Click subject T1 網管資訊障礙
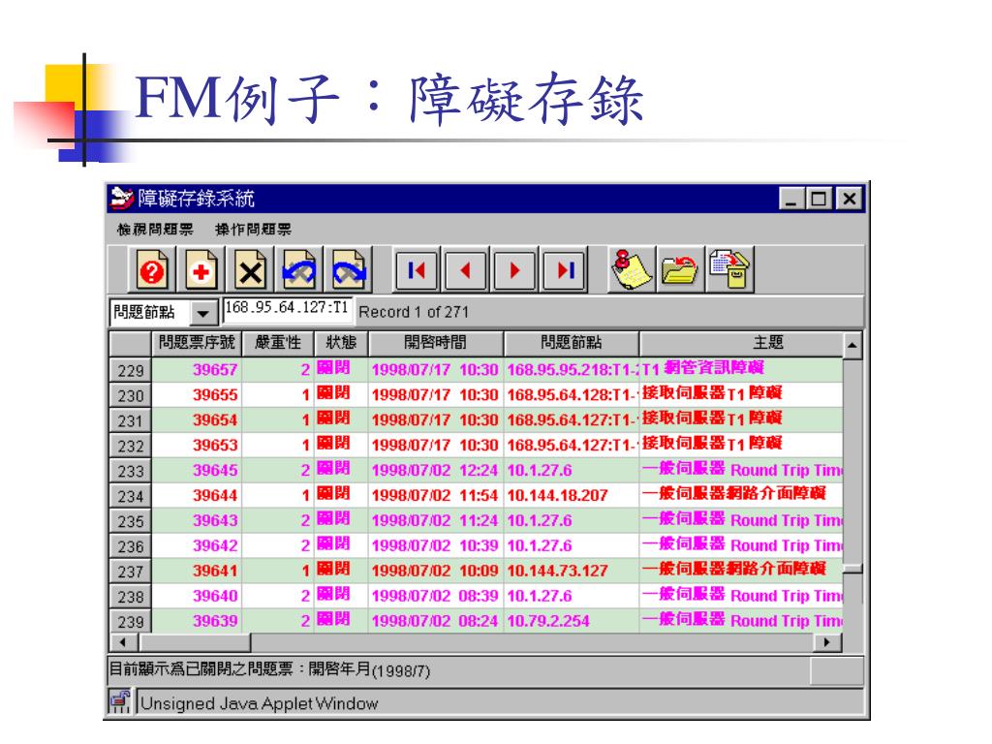This screenshot has width=992, height=744. pyautogui.click(x=703, y=368)
